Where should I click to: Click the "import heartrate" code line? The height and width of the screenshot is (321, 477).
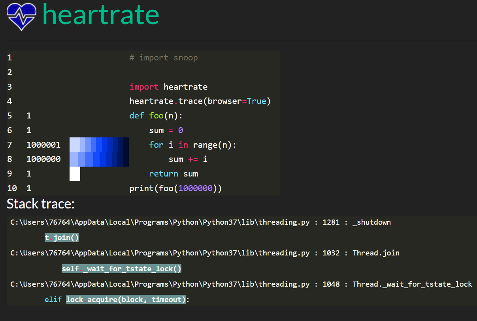coord(168,86)
